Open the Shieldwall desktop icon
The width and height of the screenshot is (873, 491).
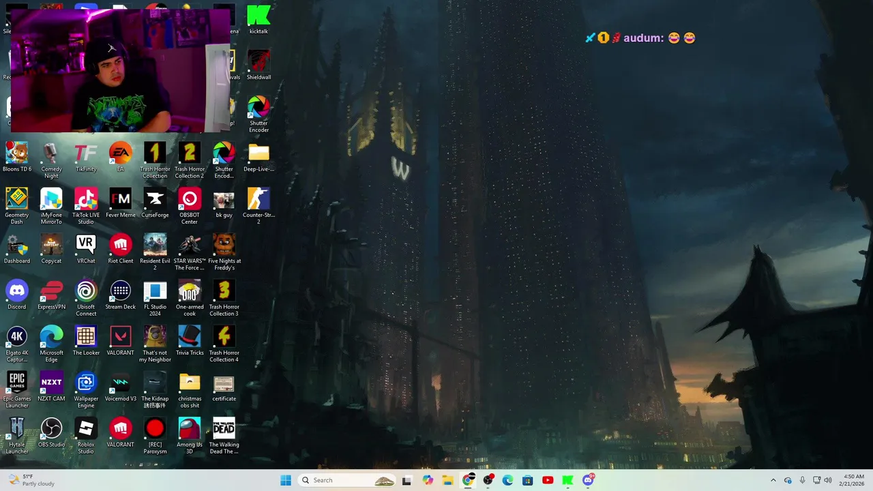(x=258, y=65)
